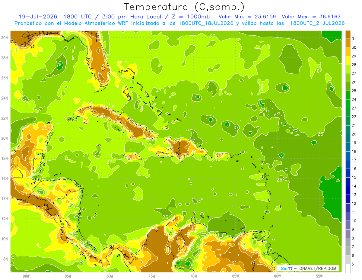The height and width of the screenshot is (280, 362).
Task: Click legend value 5 on color scale
Action: (x=353, y=264)
